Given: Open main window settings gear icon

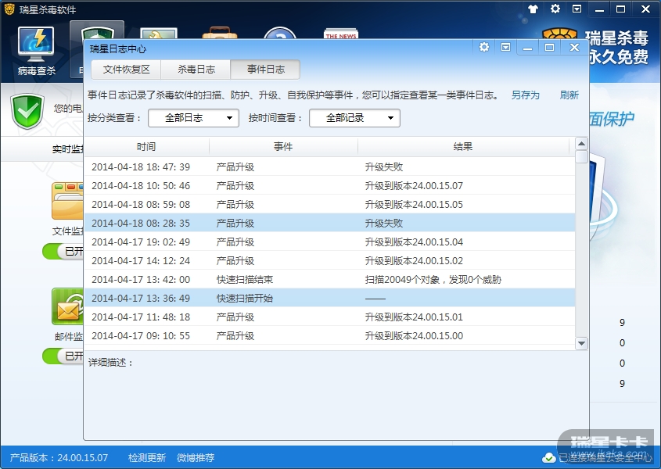Looking at the screenshot, I should point(555,9).
